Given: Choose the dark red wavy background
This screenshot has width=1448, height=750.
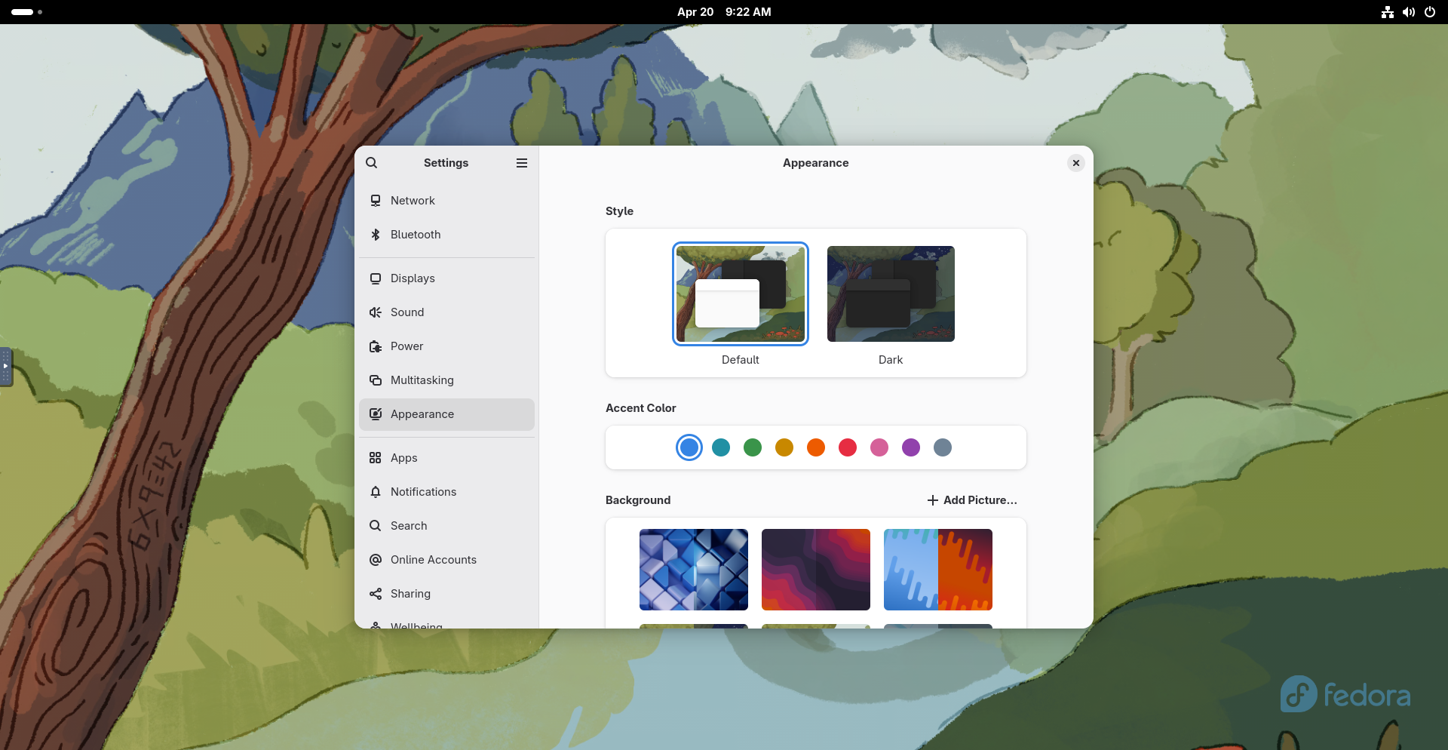Looking at the screenshot, I should pos(816,570).
